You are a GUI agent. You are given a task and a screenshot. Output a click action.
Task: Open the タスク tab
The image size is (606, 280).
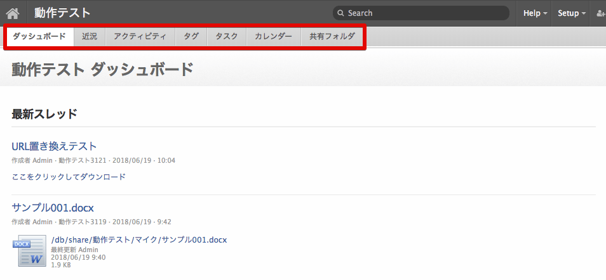pyautogui.click(x=227, y=37)
